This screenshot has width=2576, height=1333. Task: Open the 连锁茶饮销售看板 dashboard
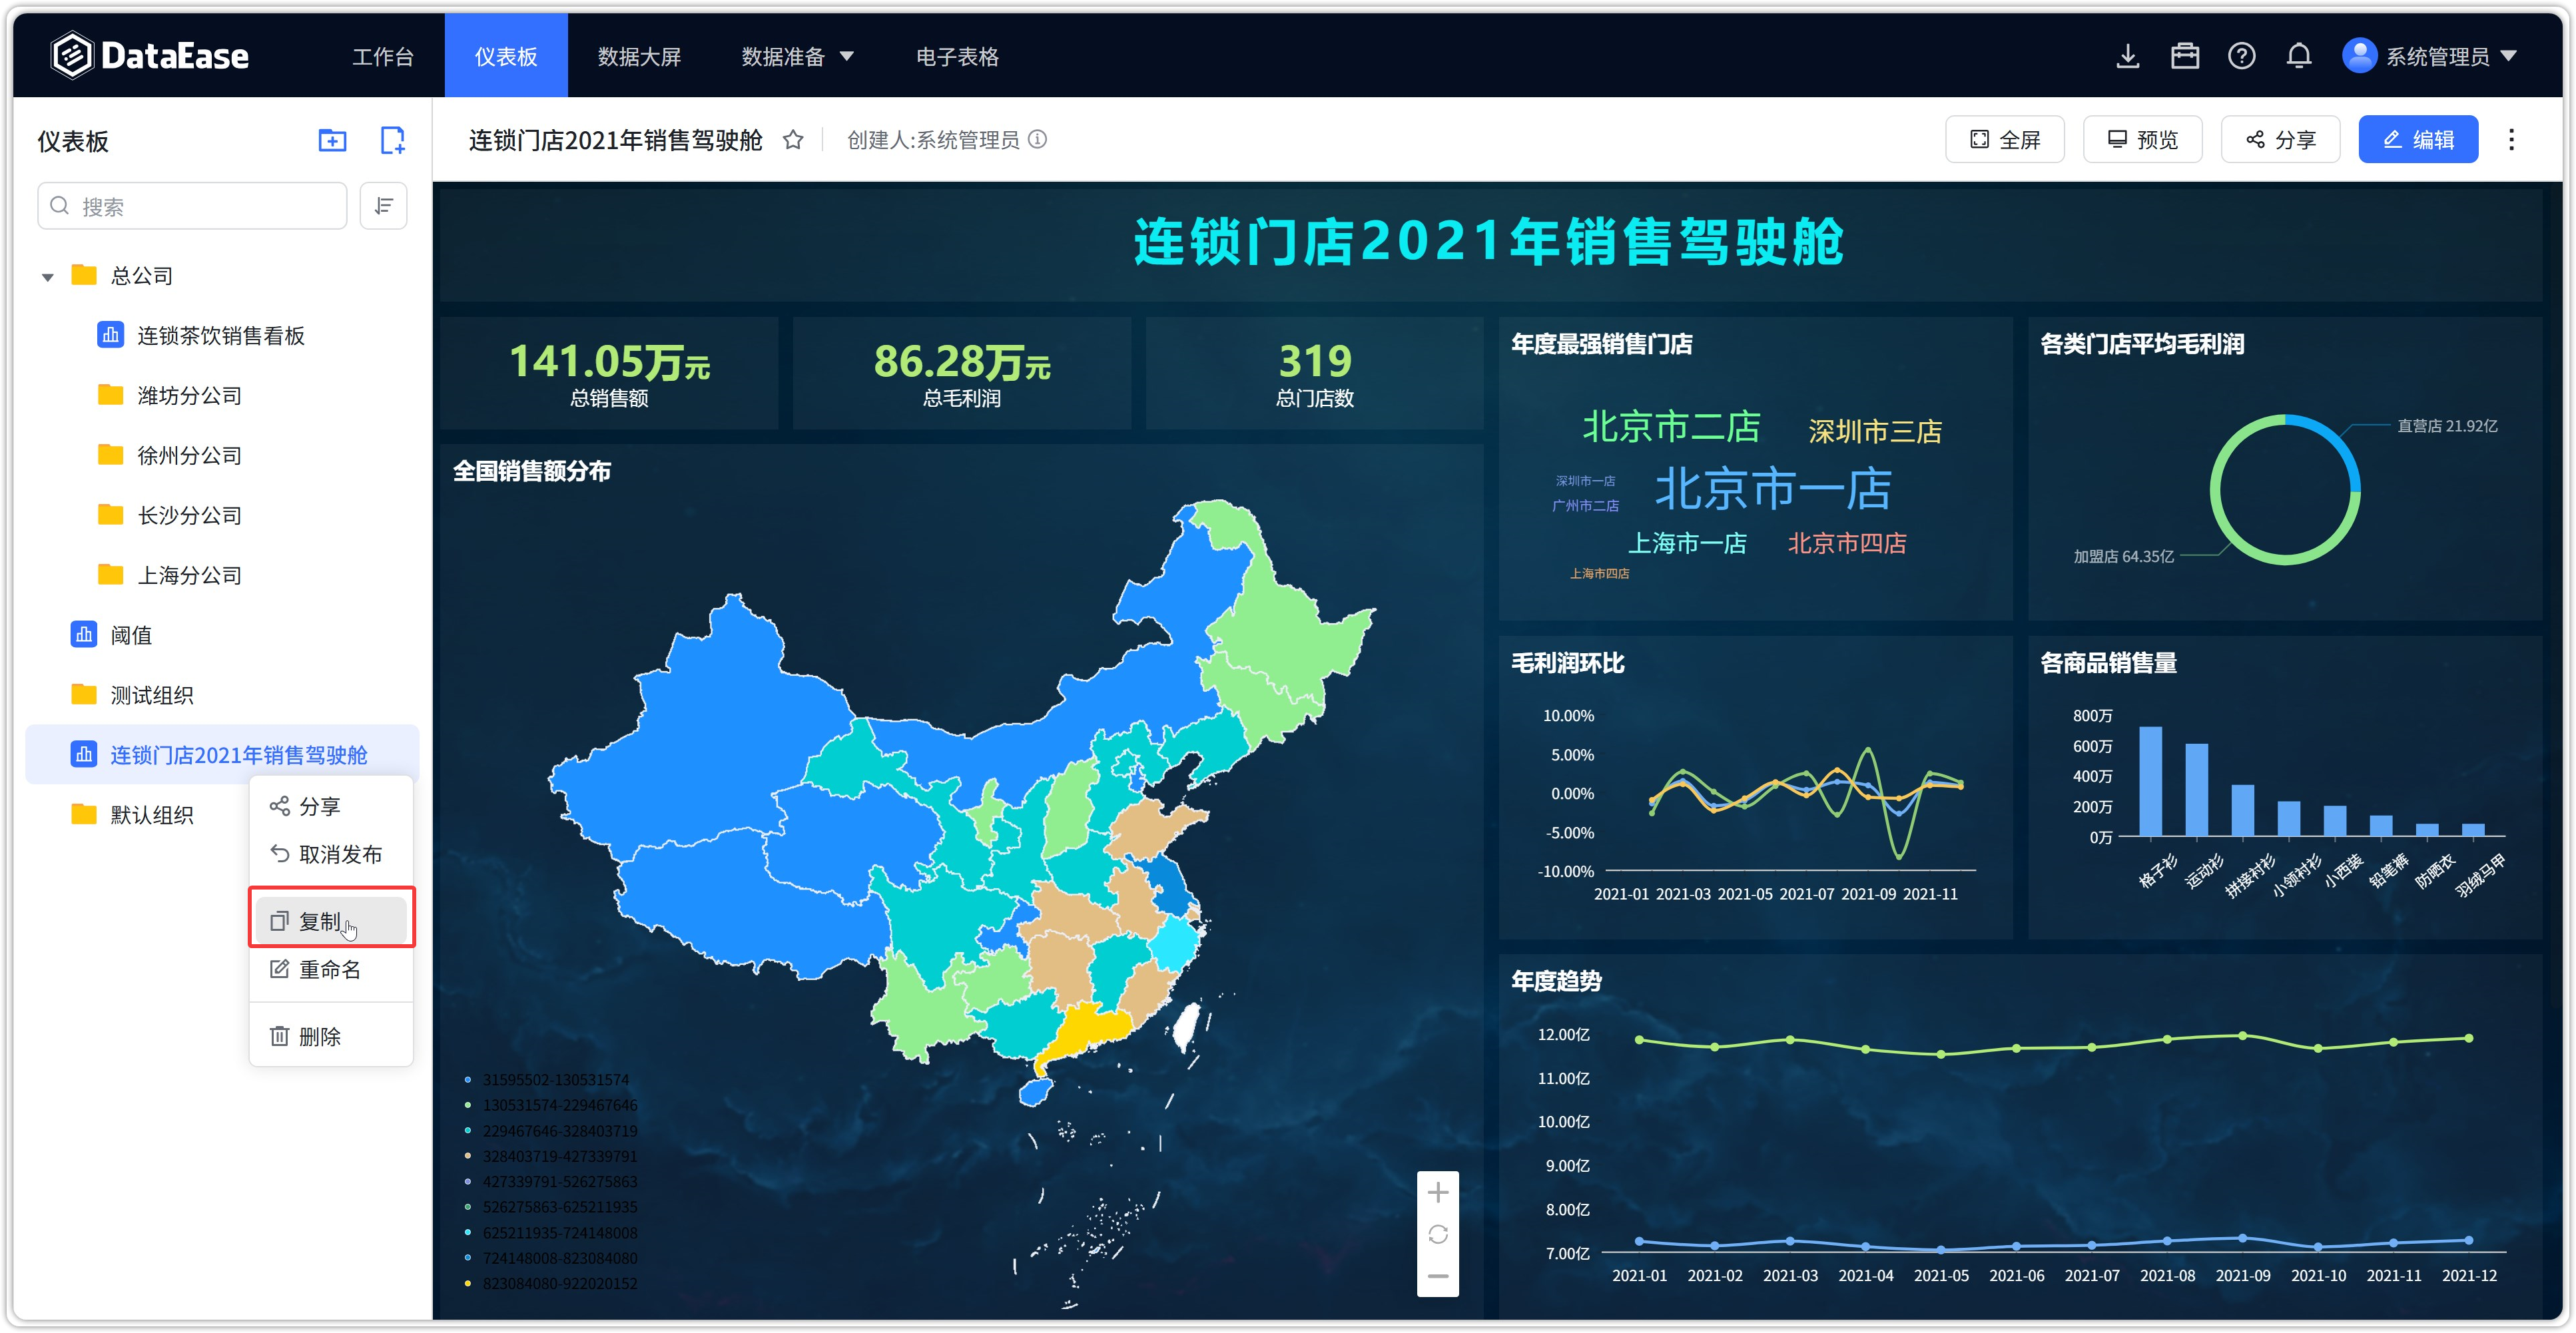tap(221, 335)
